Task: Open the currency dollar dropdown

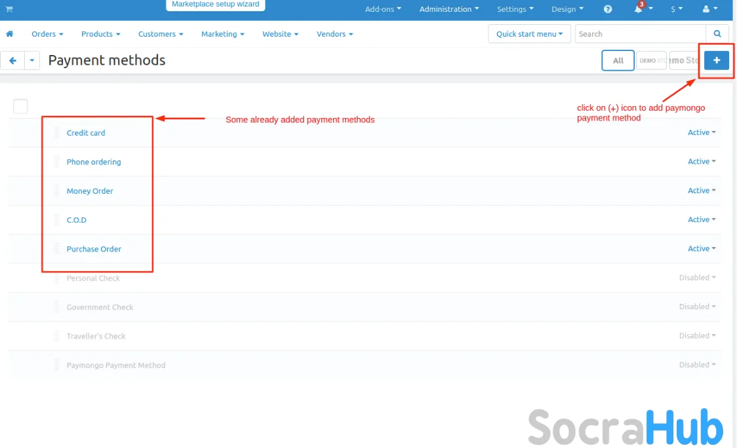Action: 677,9
